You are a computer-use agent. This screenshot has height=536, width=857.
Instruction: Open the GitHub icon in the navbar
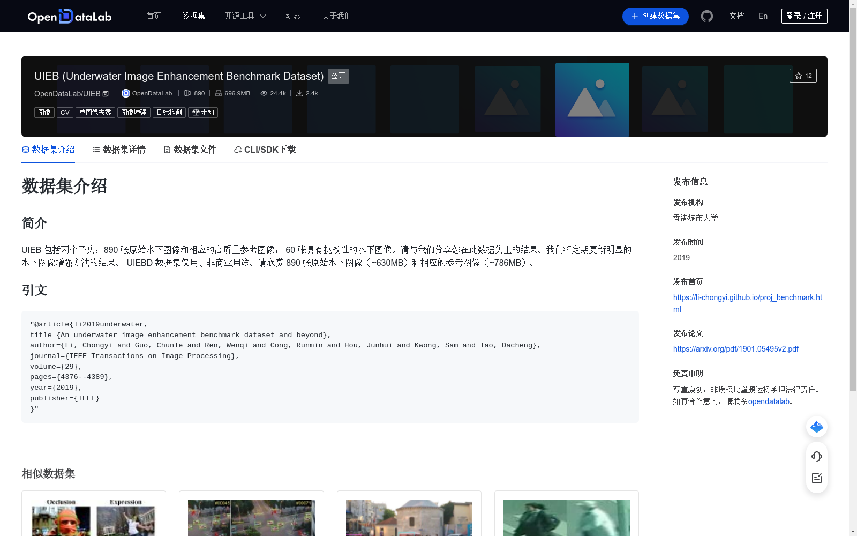point(707,16)
